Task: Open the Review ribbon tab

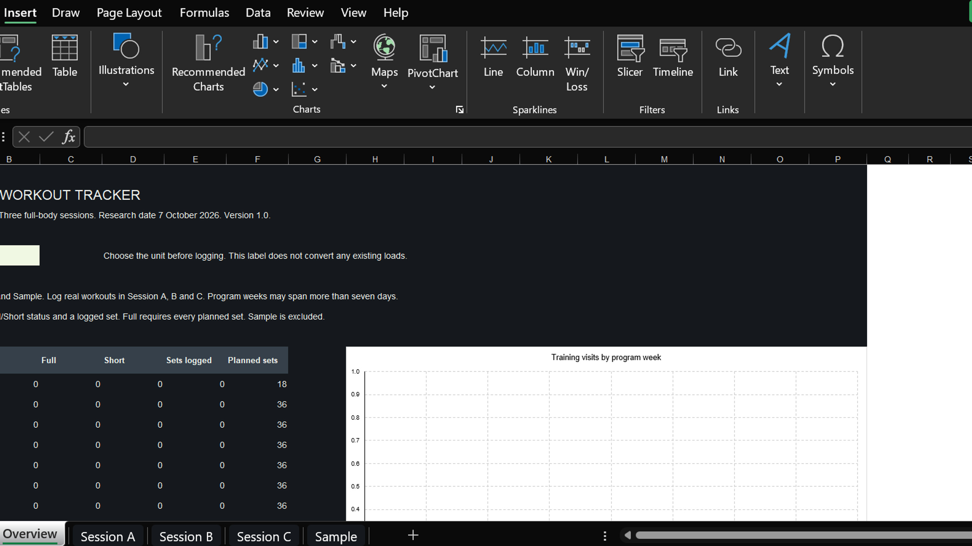Action: tap(305, 13)
